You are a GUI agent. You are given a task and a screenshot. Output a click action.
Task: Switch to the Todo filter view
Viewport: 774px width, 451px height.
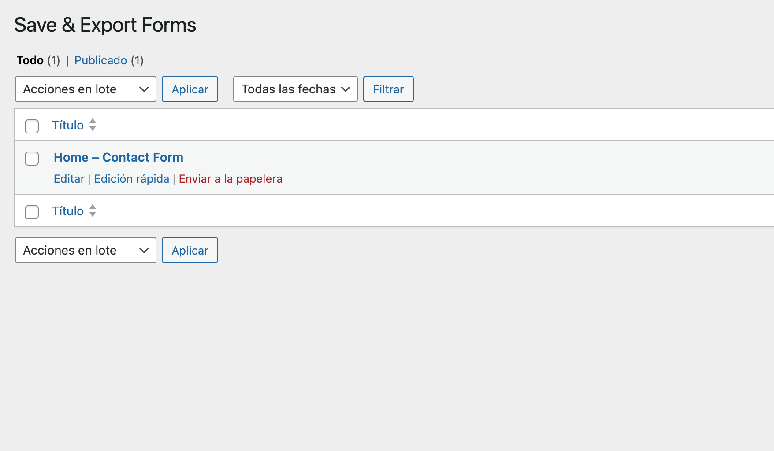point(30,60)
